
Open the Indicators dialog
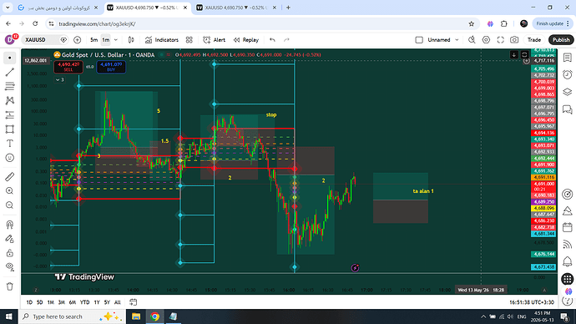click(x=162, y=40)
